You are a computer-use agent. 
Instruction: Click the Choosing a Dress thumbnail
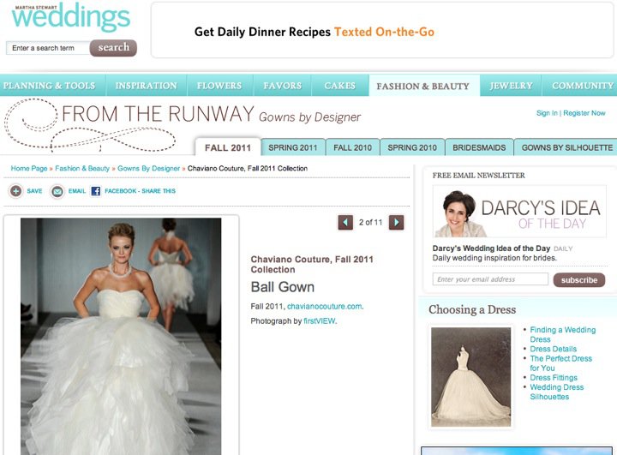click(470, 375)
